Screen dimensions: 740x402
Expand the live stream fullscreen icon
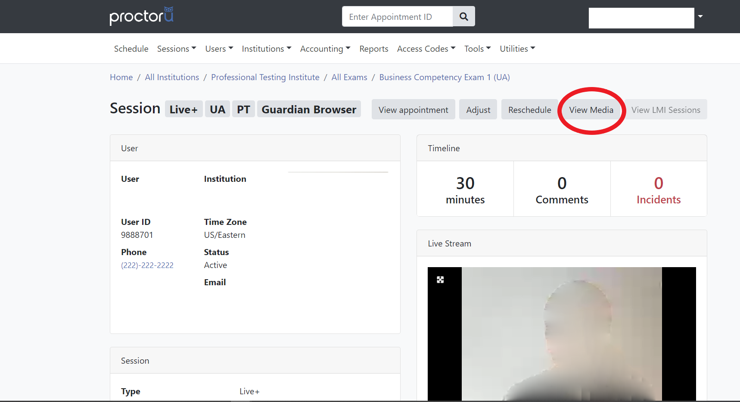(440, 280)
